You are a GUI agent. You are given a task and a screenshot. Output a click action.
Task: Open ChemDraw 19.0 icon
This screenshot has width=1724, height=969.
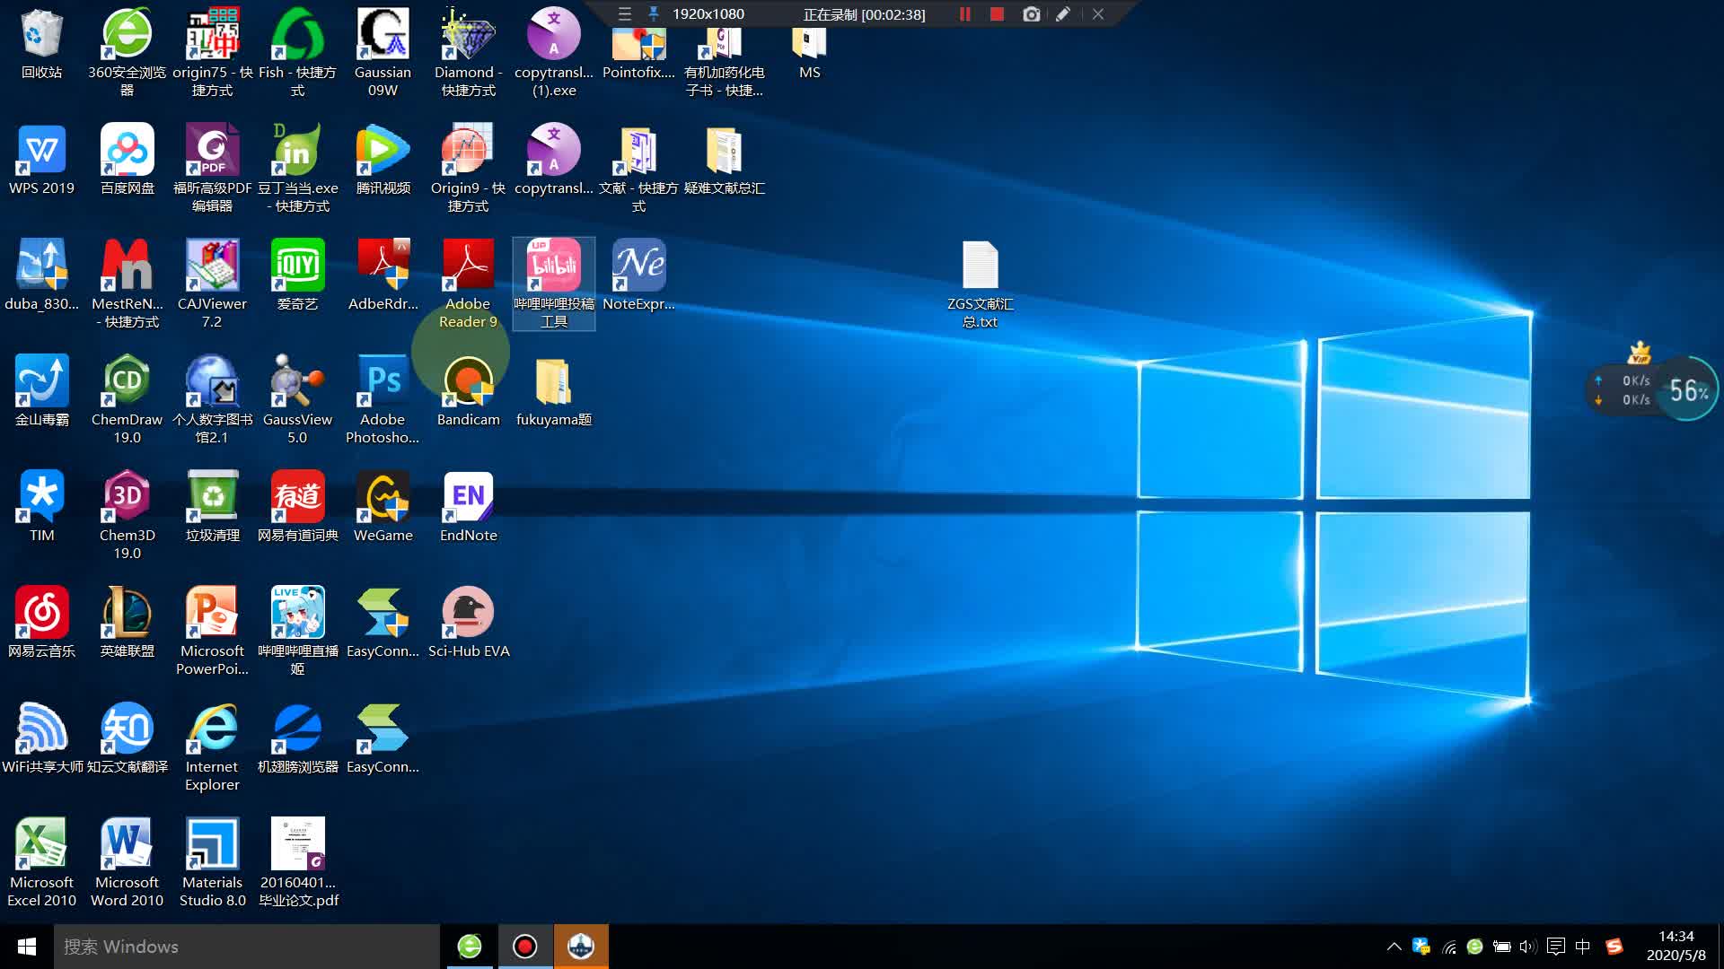point(127,381)
